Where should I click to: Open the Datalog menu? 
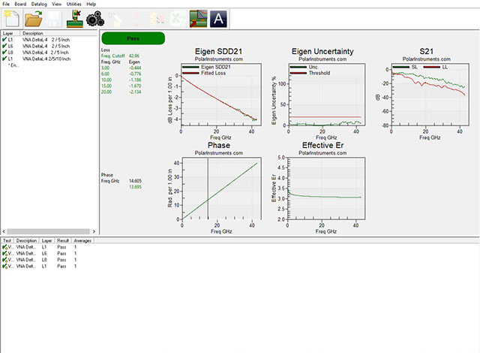click(x=40, y=4)
